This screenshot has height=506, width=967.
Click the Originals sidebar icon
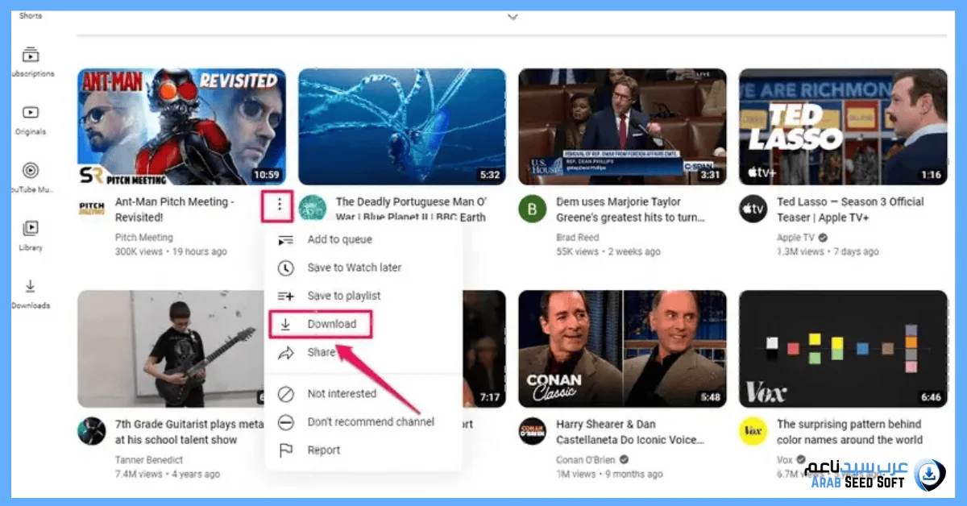tap(31, 114)
